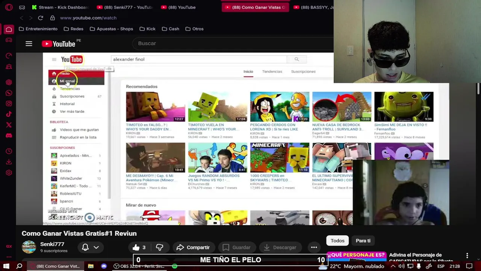Open Discord in the Opera sidebar

[9, 135]
